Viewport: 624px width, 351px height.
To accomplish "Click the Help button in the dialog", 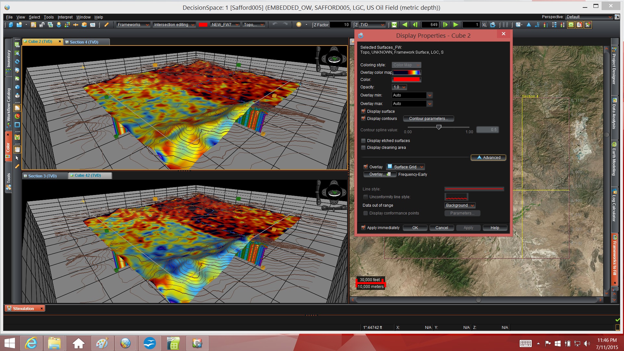I will pos(495,228).
